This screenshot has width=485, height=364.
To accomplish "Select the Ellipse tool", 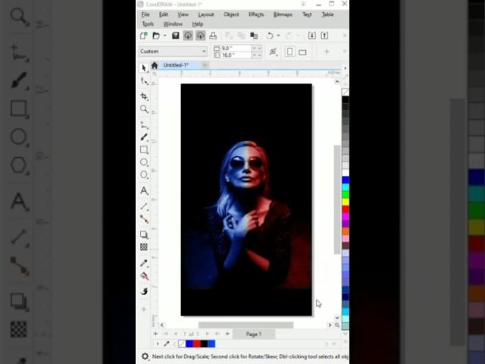I will 144,162.
